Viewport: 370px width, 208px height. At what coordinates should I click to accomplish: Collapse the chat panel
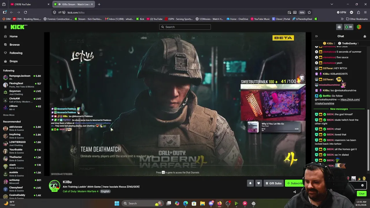[x=317, y=36]
